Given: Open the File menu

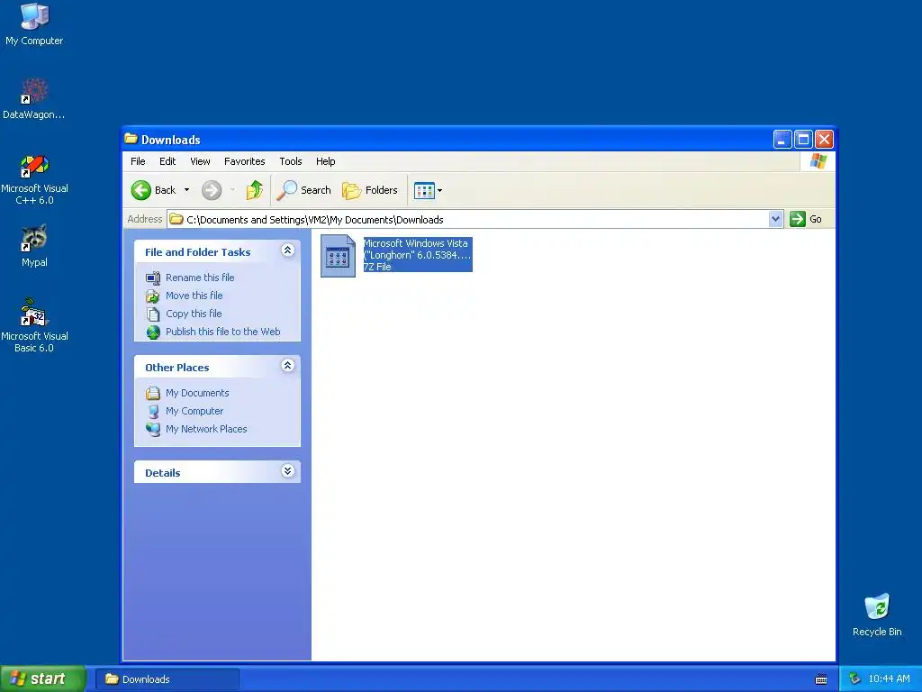Looking at the screenshot, I should pos(138,161).
